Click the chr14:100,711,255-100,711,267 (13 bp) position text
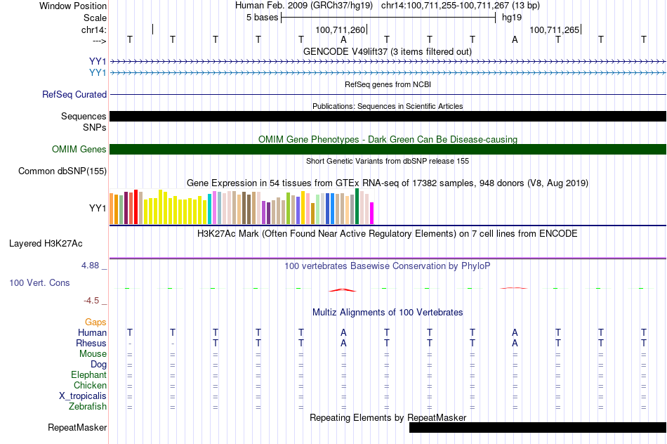The height and width of the screenshot is (444, 667). pyautogui.click(x=461, y=6)
